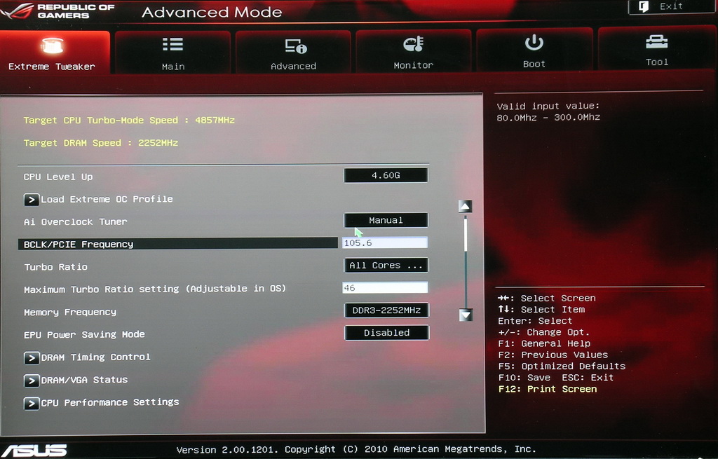Select the Boot tab
Viewport: 718px width, 459px height.
(x=534, y=50)
